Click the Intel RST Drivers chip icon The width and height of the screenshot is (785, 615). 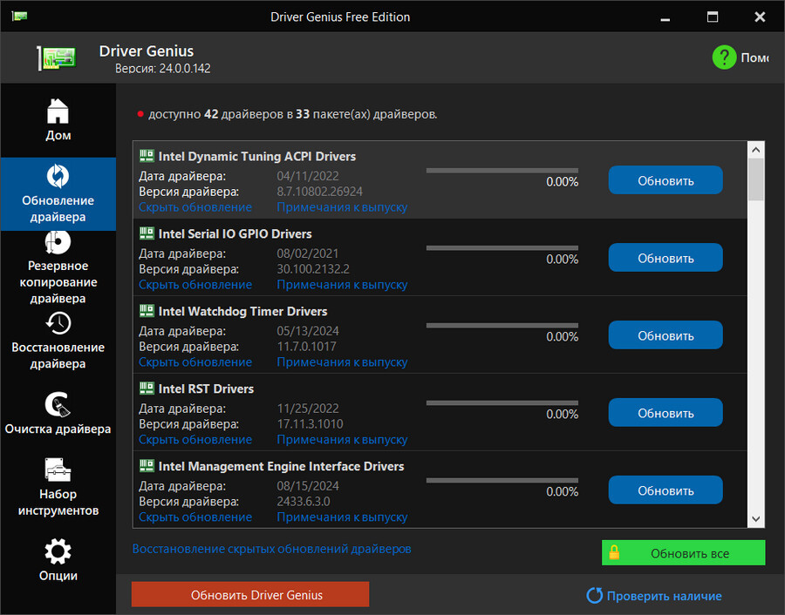tap(147, 388)
